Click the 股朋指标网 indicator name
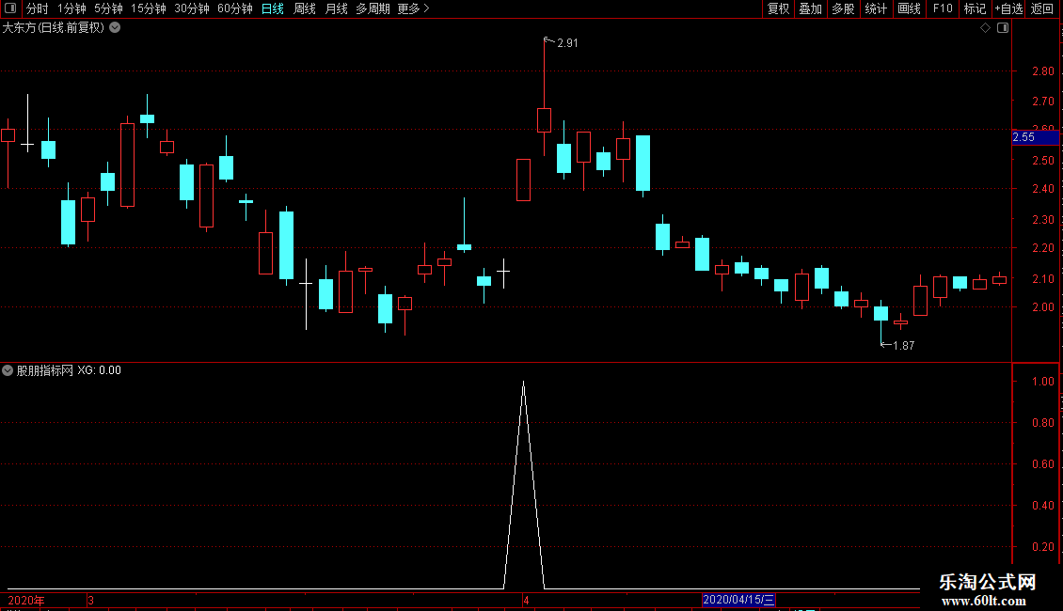The image size is (1063, 611). (x=45, y=370)
